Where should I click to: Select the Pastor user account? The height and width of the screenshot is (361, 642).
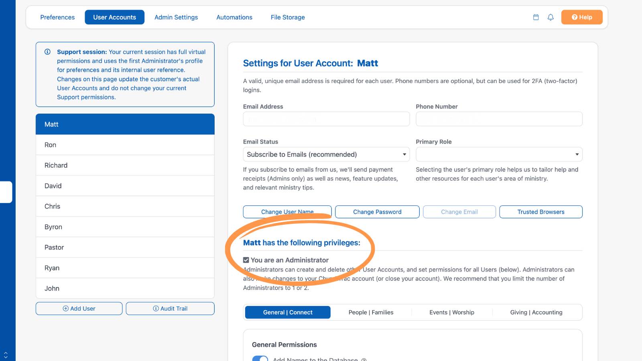click(125, 247)
